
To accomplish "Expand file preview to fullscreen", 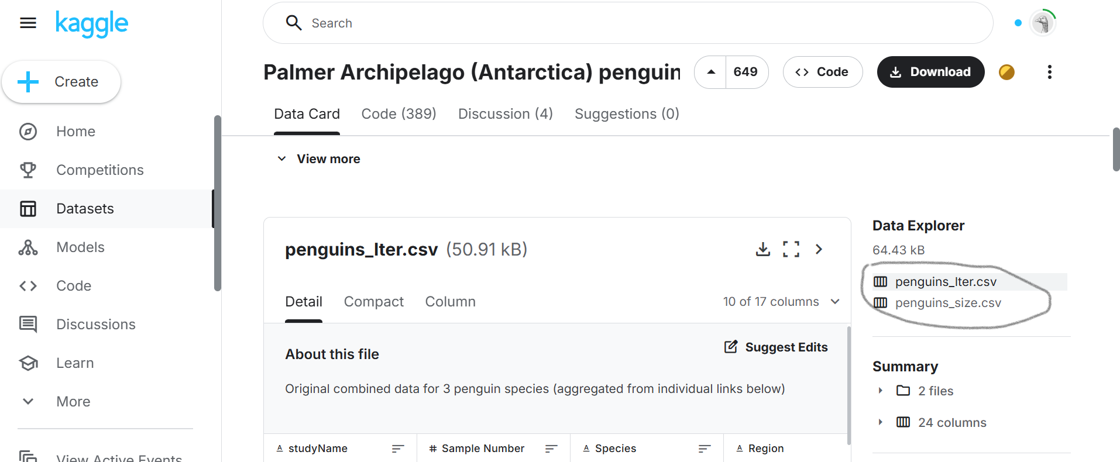I will (791, 249).
